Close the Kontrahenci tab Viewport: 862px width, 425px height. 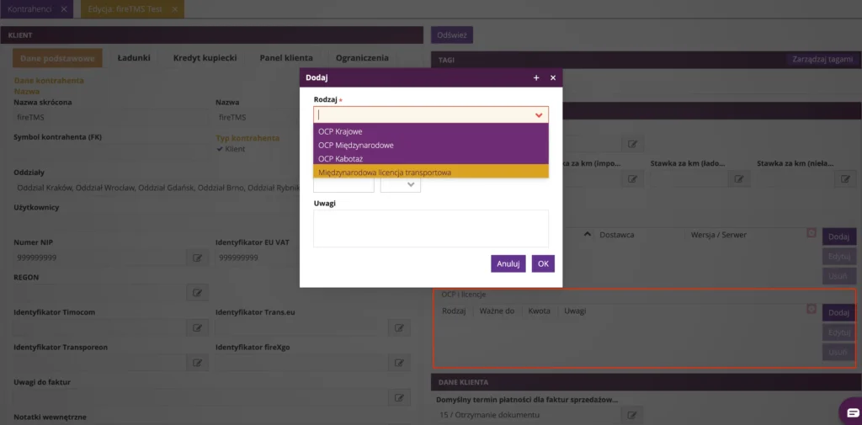point(64,9)
